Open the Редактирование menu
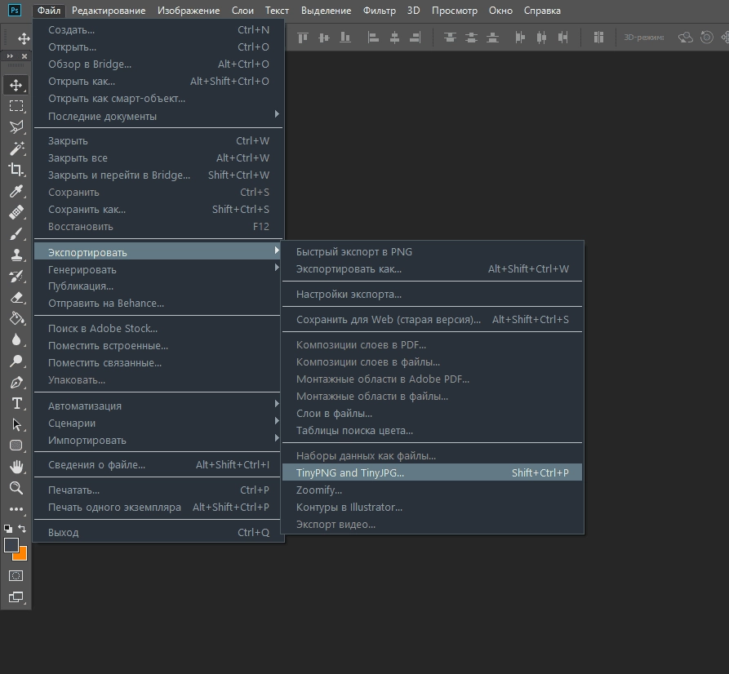Viewport: 729px width, 674px height. point(109,11)
